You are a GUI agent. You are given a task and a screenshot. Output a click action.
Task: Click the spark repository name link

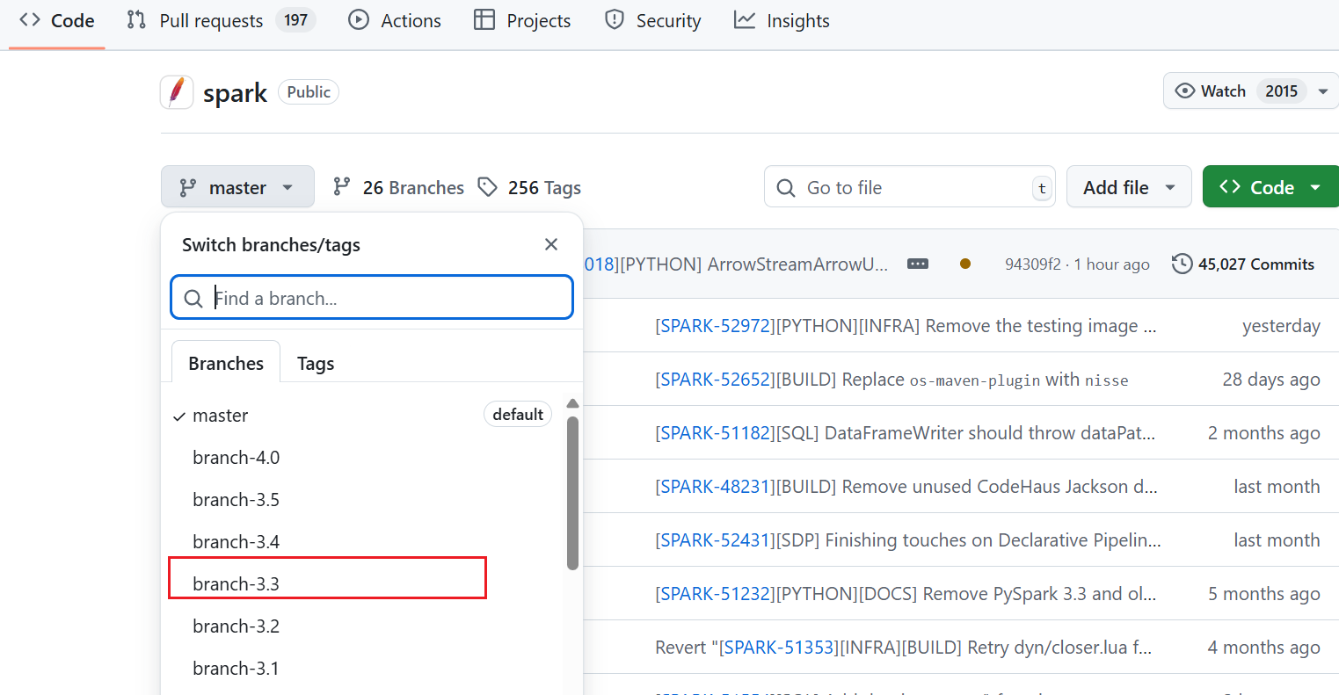235,93
